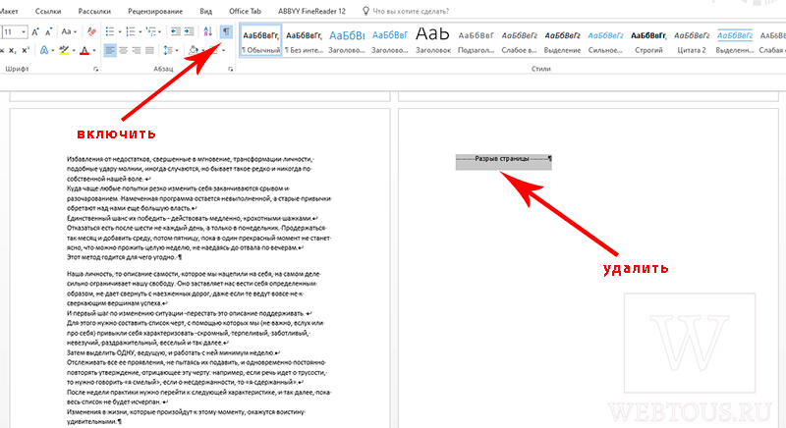Viewport: 786px width, 428px height.
Task: Open the line spacing dropdown
Action: tap(170, 50)
